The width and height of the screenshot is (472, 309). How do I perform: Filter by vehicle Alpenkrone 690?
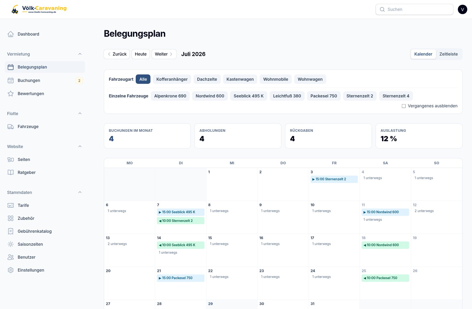(170, 96)
